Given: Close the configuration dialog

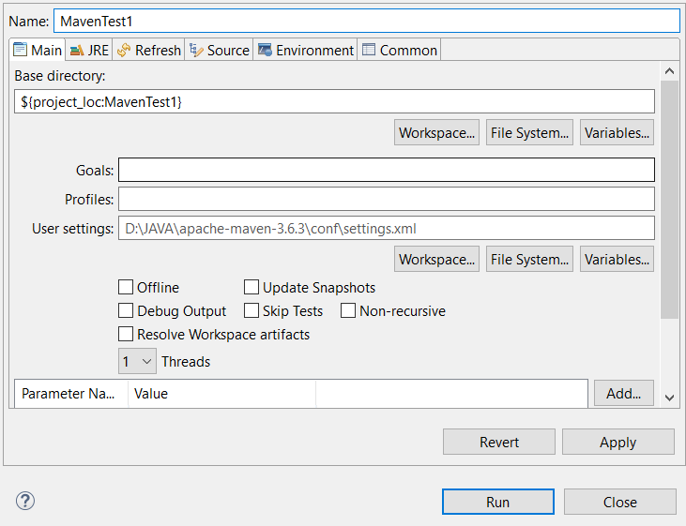Looking at the screenshot, I should click(x=620, y=502).
